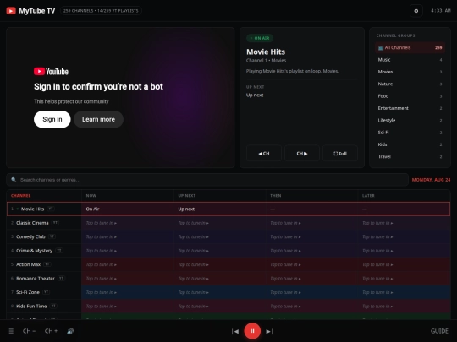The image size is (457, 342).
Task: Click the YT badge beside Movie Hits
Action: [51, 209]
